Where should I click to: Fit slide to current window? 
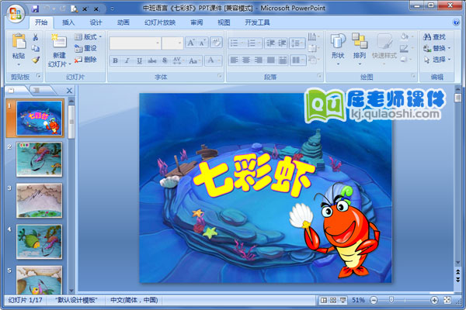pos(447,300)
